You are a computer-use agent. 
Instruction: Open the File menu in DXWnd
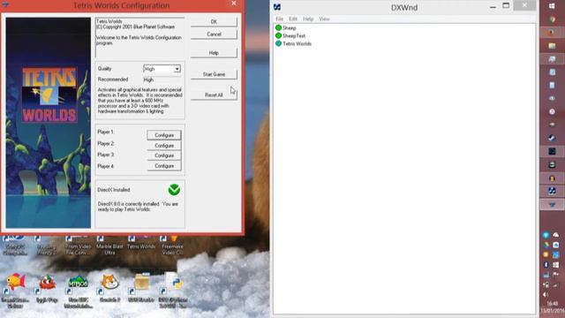coord(279,19)
